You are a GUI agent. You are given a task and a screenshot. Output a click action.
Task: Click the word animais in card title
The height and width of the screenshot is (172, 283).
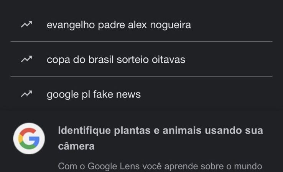click(182, 130)
